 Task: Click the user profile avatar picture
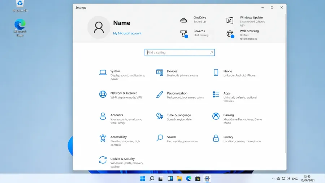point(99,27)
